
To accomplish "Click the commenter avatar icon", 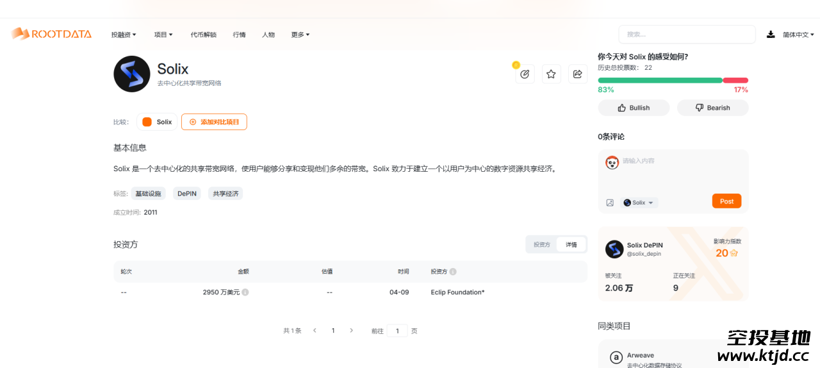I will [612, 163].
